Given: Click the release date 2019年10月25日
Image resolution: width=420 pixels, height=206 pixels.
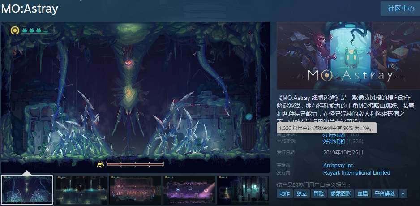Looking at the screenshot, I should (x=343, y=153).
